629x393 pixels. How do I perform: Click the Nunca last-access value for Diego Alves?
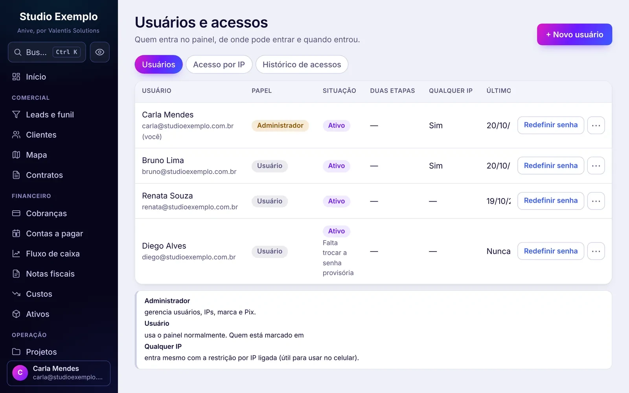[x=498, y=251]
